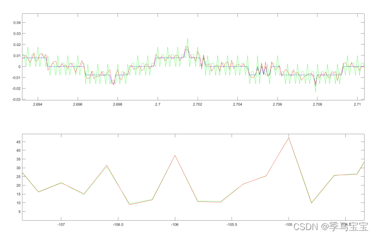Click the 2.696 x-axis tick label
Image resolution: width=376 pixels, height=236 pixels.
pyautogui.click(x=78, y=104)
